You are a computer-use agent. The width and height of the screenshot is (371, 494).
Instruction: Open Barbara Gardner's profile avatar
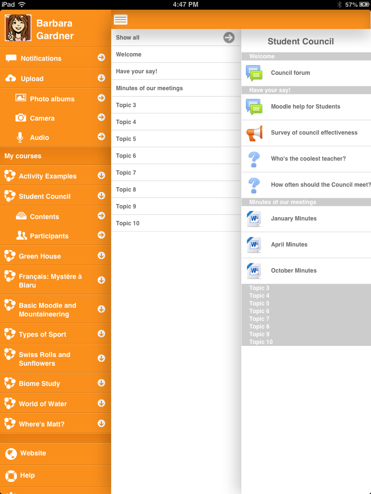(x=18, y=27)
